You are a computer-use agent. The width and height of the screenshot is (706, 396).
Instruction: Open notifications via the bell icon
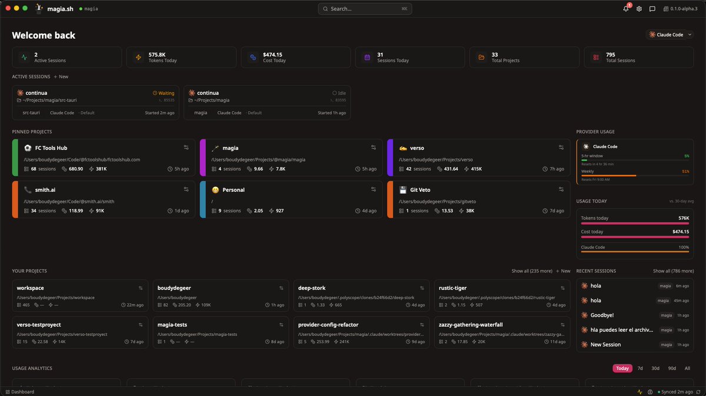[625, 9]
